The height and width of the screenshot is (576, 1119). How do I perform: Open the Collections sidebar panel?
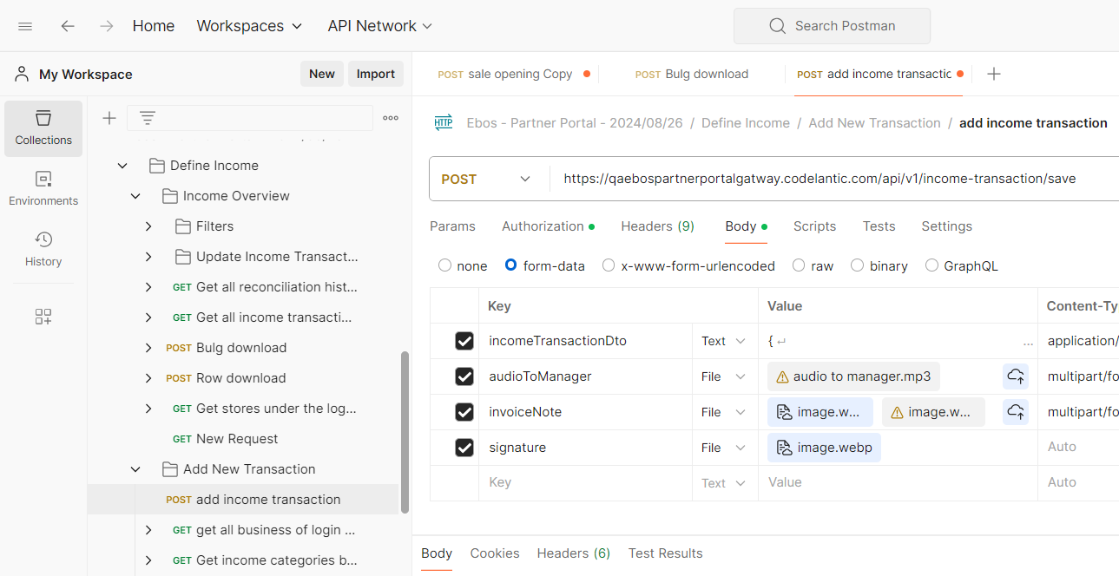click(43, 128)
